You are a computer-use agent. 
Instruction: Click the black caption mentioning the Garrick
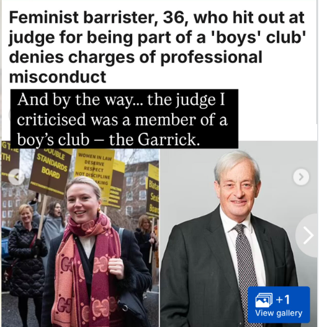click(x=124, y=119)
